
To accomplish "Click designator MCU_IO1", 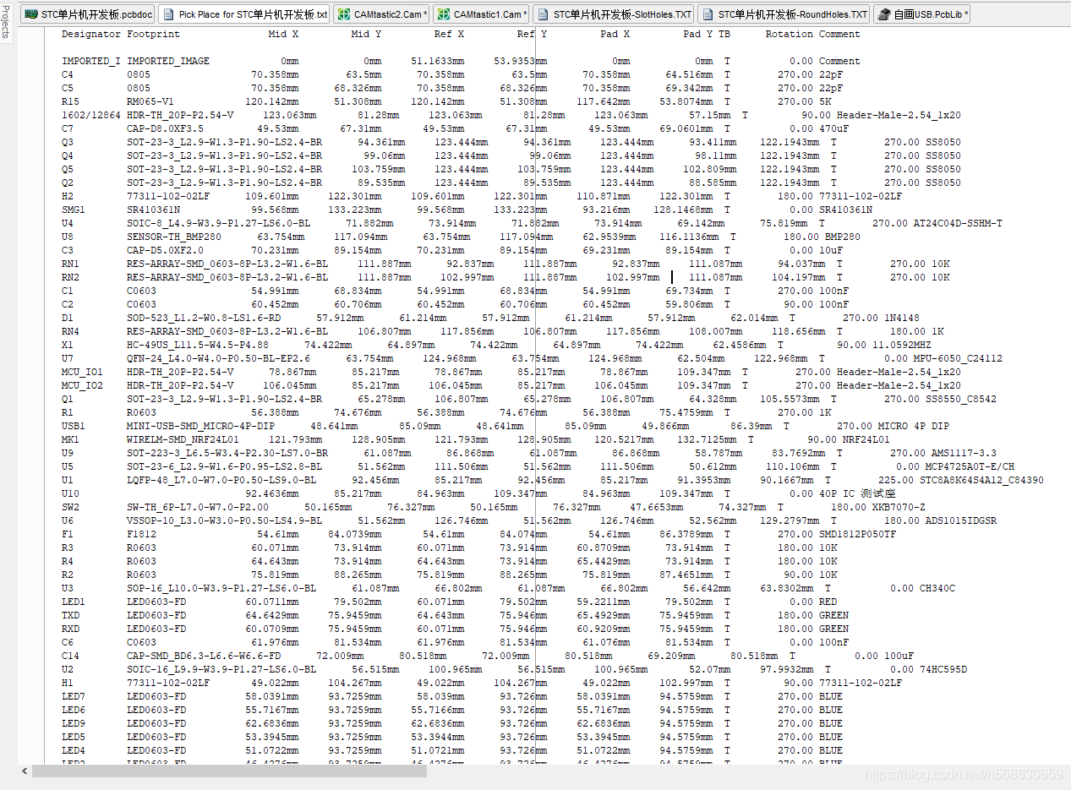I will (x=82, y=372).
